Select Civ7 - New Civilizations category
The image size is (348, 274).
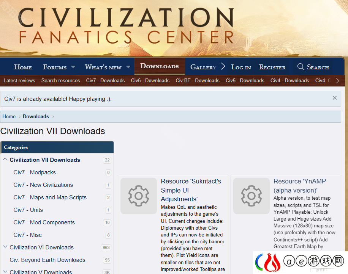click(x=43, y=185)
